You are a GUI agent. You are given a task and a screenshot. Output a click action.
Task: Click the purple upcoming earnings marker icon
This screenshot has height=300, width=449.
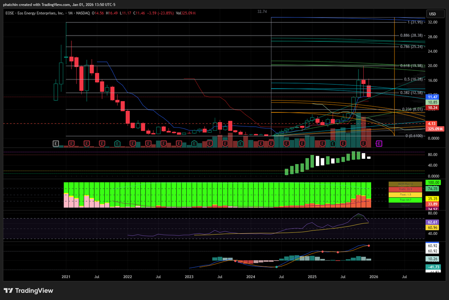[x=378, y=143]
